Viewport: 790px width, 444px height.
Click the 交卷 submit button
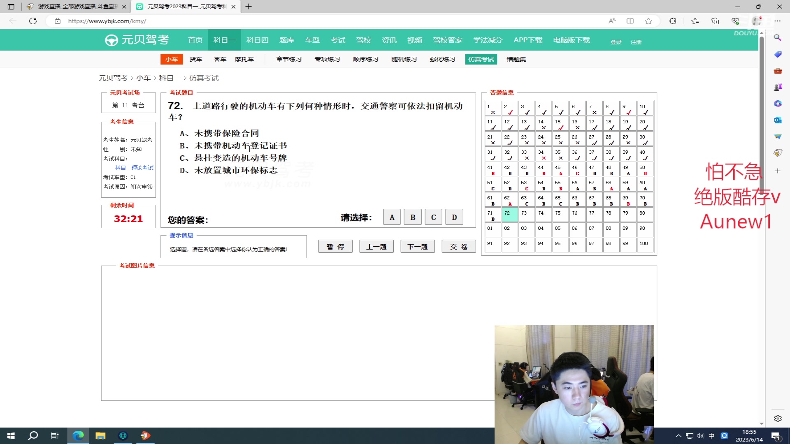tap(458, 246)
